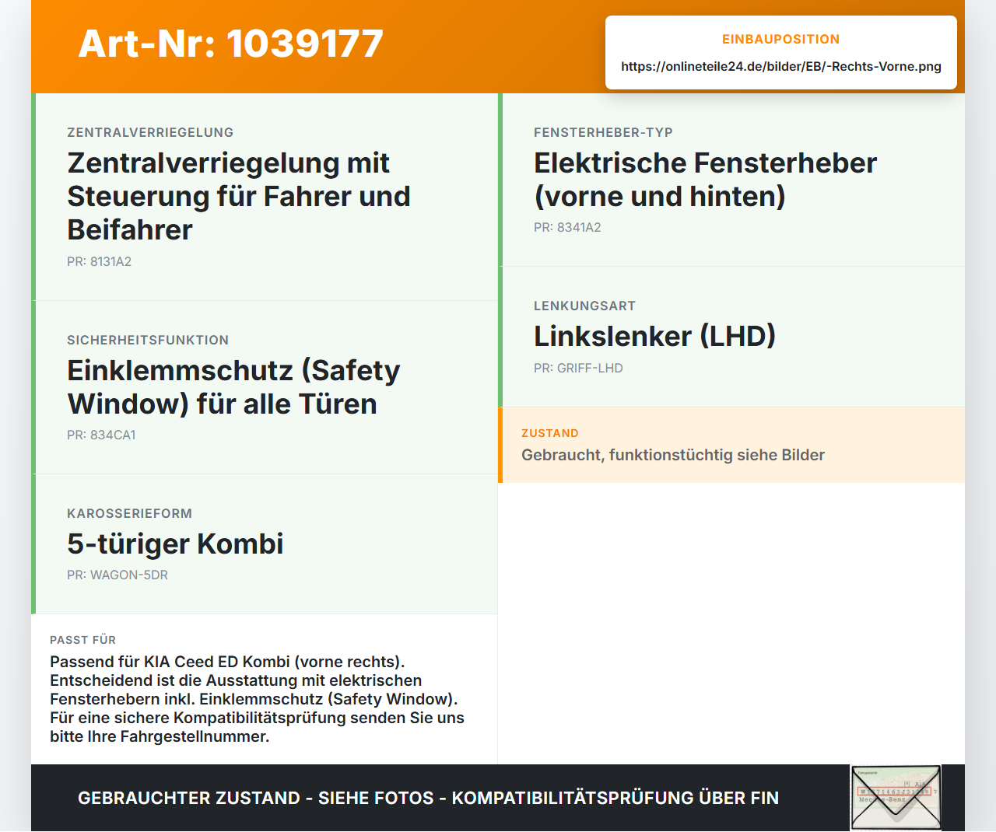This screenshot has height=832, width=996.
Task: Click Gebraucht, funktionstüchtig siehe Bilder text
Action: (673, 455)
